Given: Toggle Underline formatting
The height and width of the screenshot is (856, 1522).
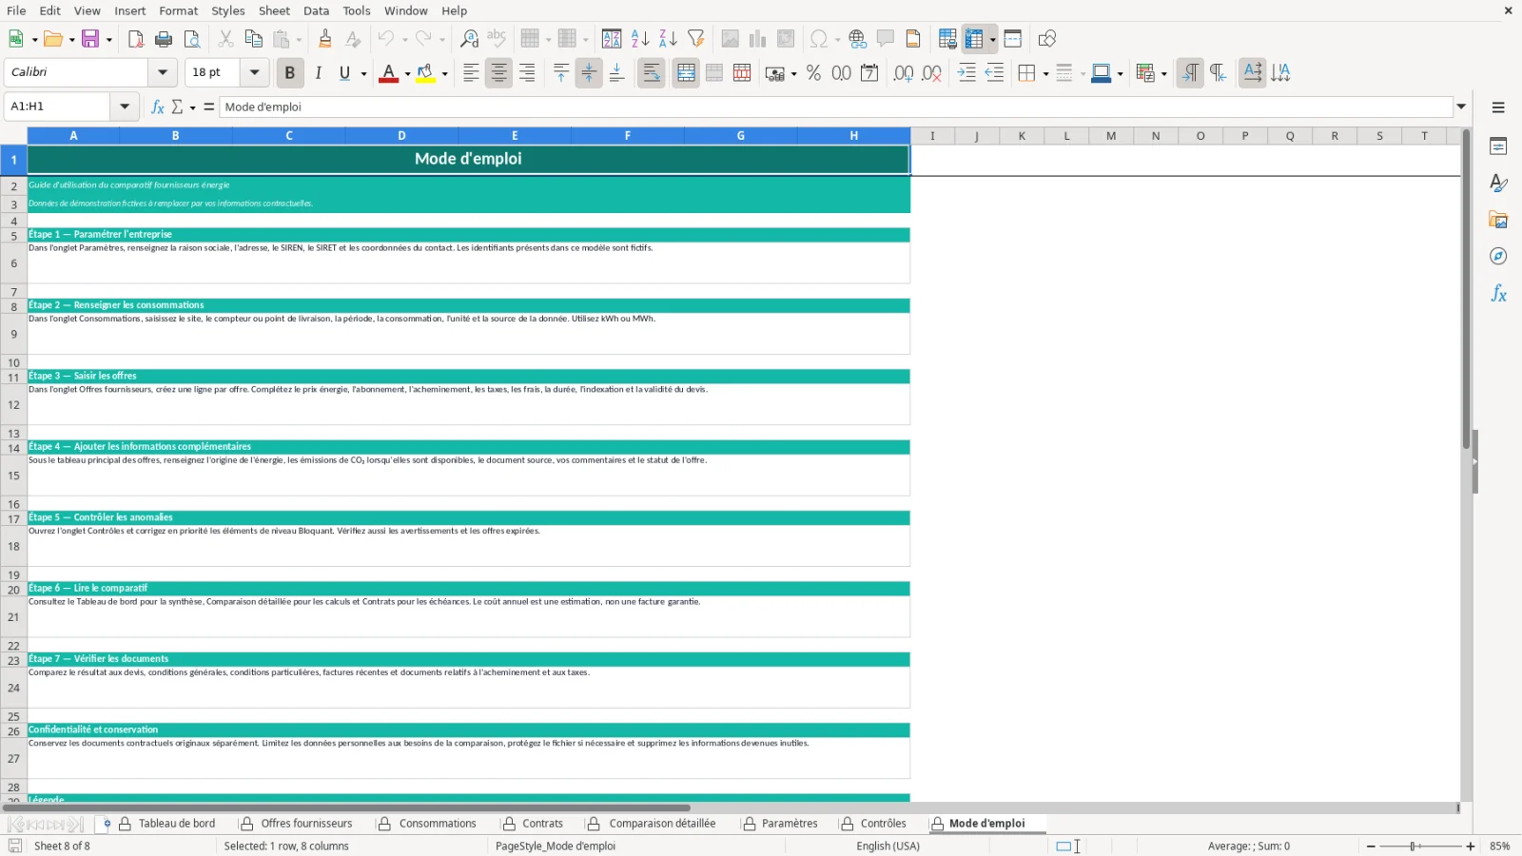Looking at the screenshot, I should coord(345,73).
